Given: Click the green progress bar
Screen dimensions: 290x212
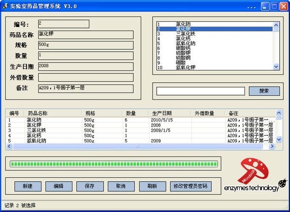Looking at the screenshot, I should pyautogui.click(x=114, y=164).
